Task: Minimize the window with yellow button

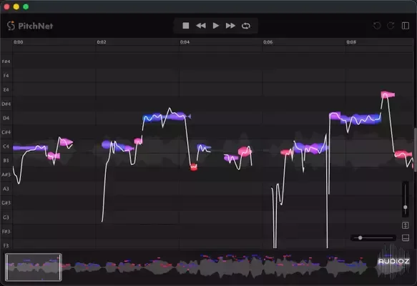Action: click(x=16, y=6)
